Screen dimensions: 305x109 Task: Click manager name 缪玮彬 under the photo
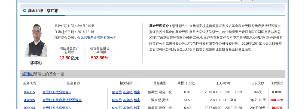pyautogui.click(x=36, y=63)
